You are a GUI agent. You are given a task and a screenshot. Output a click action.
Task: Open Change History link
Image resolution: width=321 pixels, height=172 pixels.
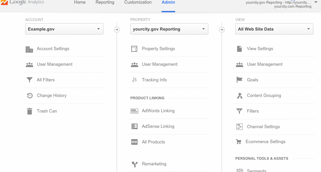(52, 96)
